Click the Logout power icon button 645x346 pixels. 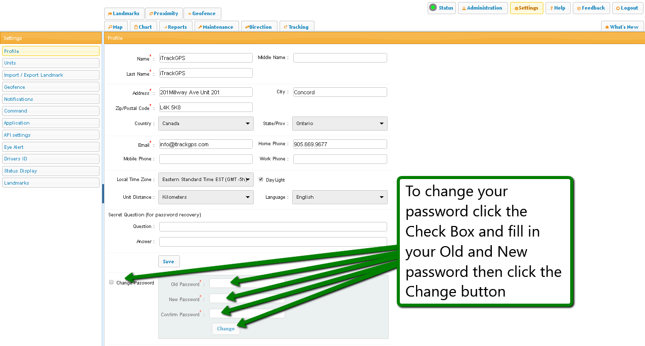(627, 8)
